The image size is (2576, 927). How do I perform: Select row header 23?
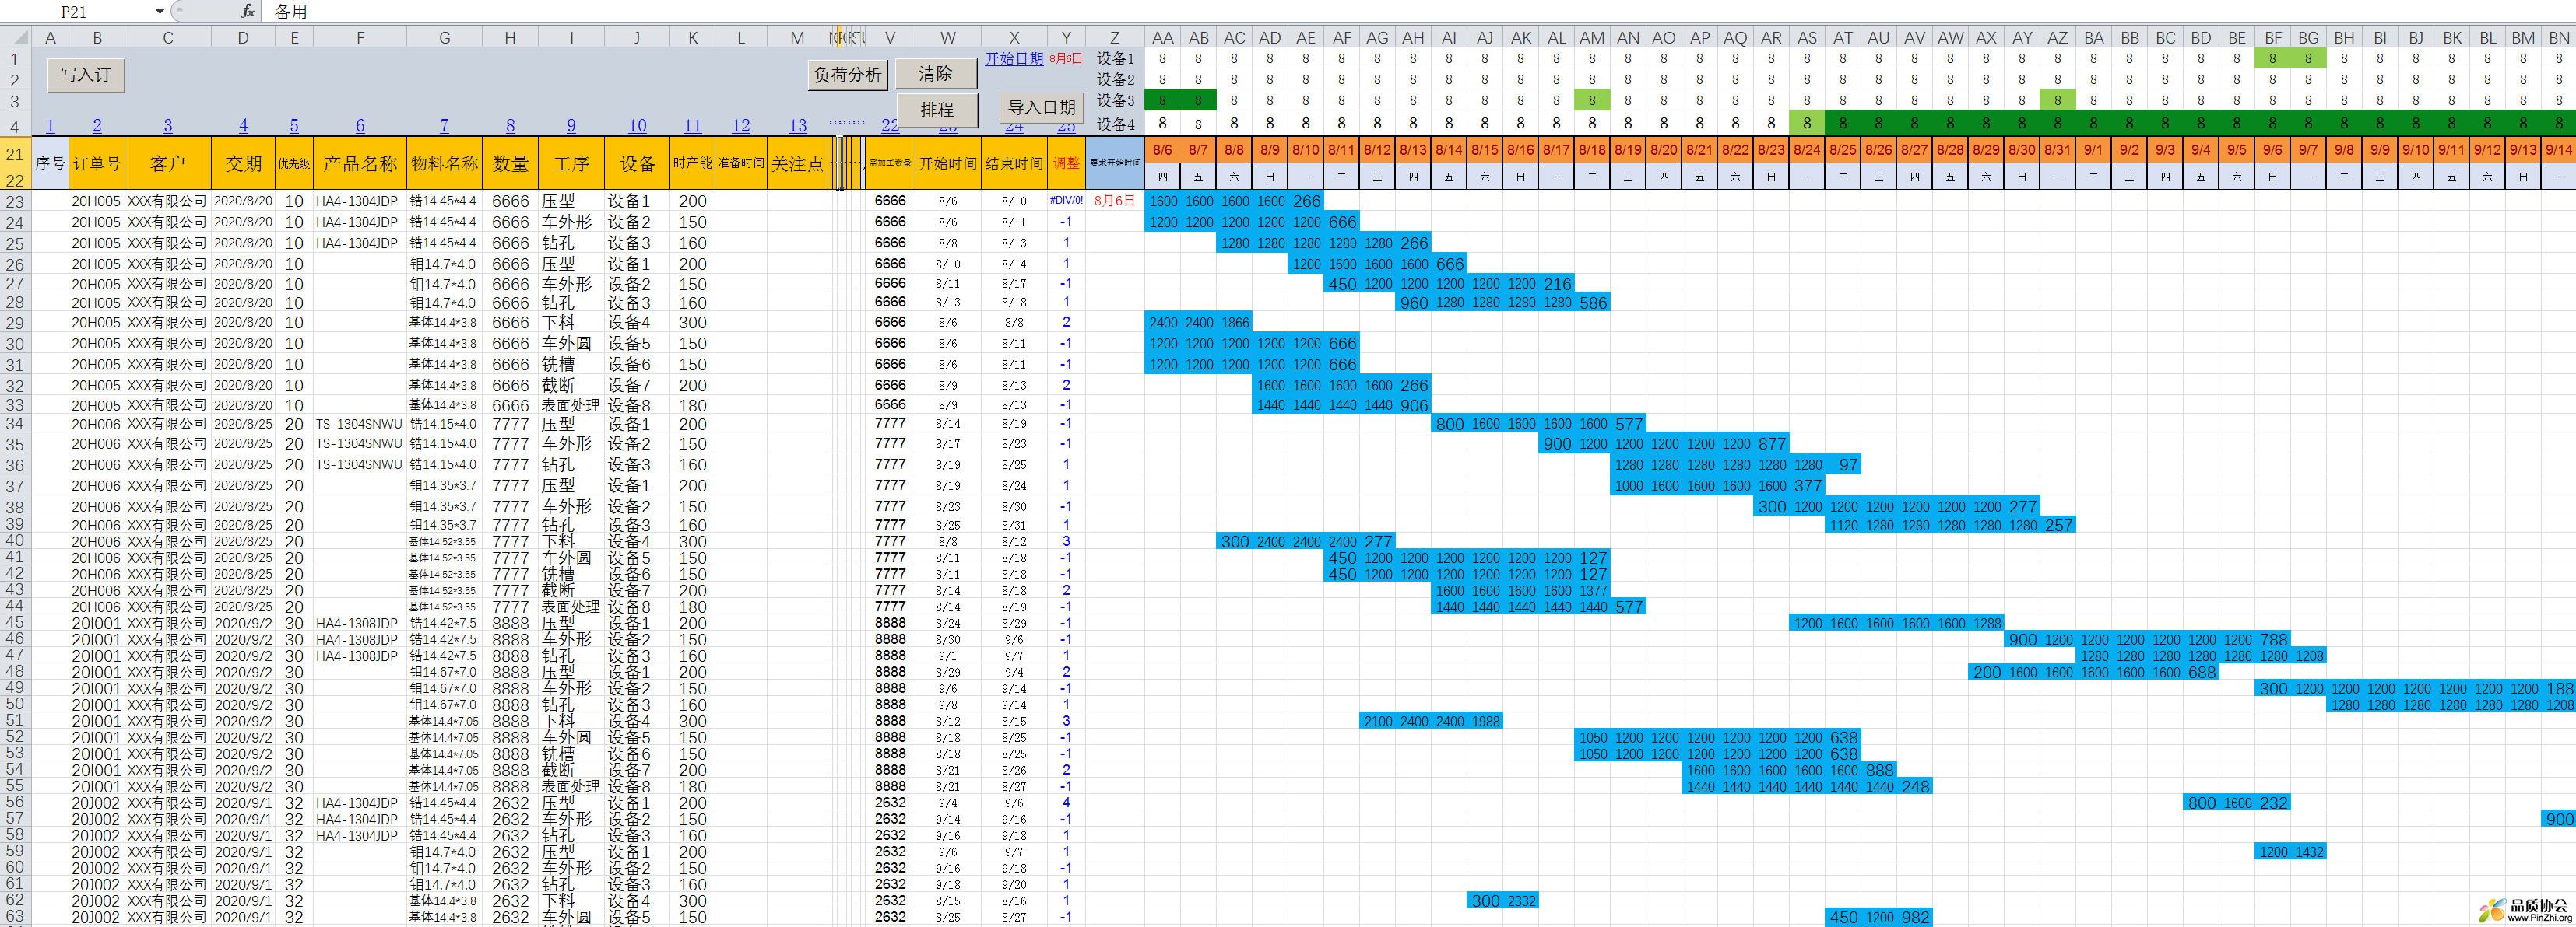[15, 201]
